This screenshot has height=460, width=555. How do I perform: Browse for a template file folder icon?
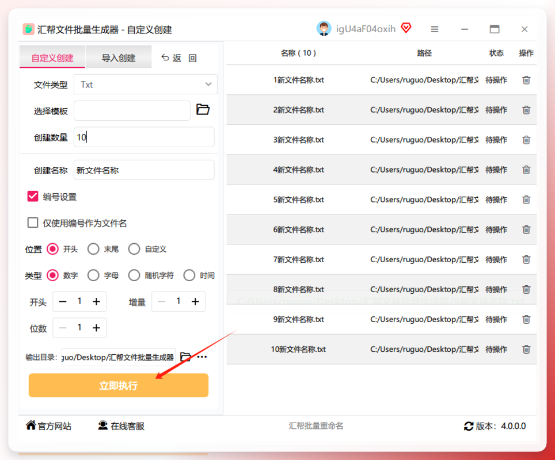203,110
